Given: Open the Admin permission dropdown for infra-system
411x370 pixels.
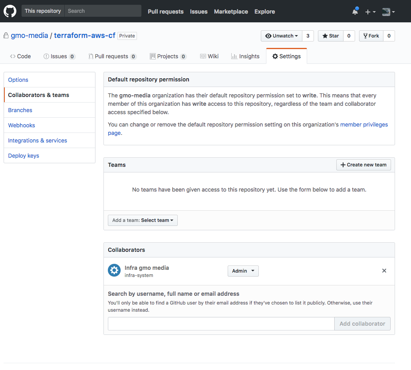Looking at the screenshot, I should (243, 271).
